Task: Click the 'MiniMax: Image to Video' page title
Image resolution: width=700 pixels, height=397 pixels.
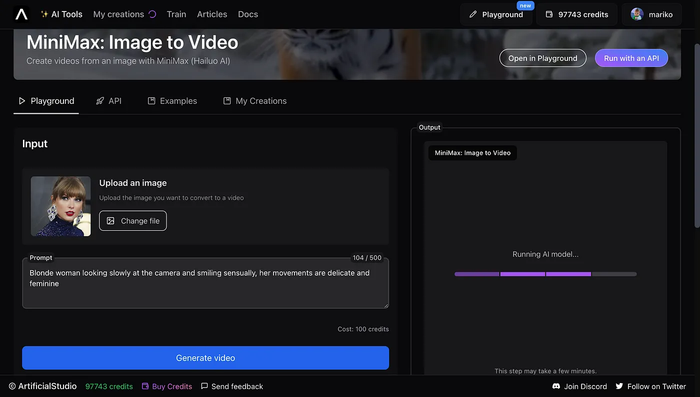Action: point(132,42)
